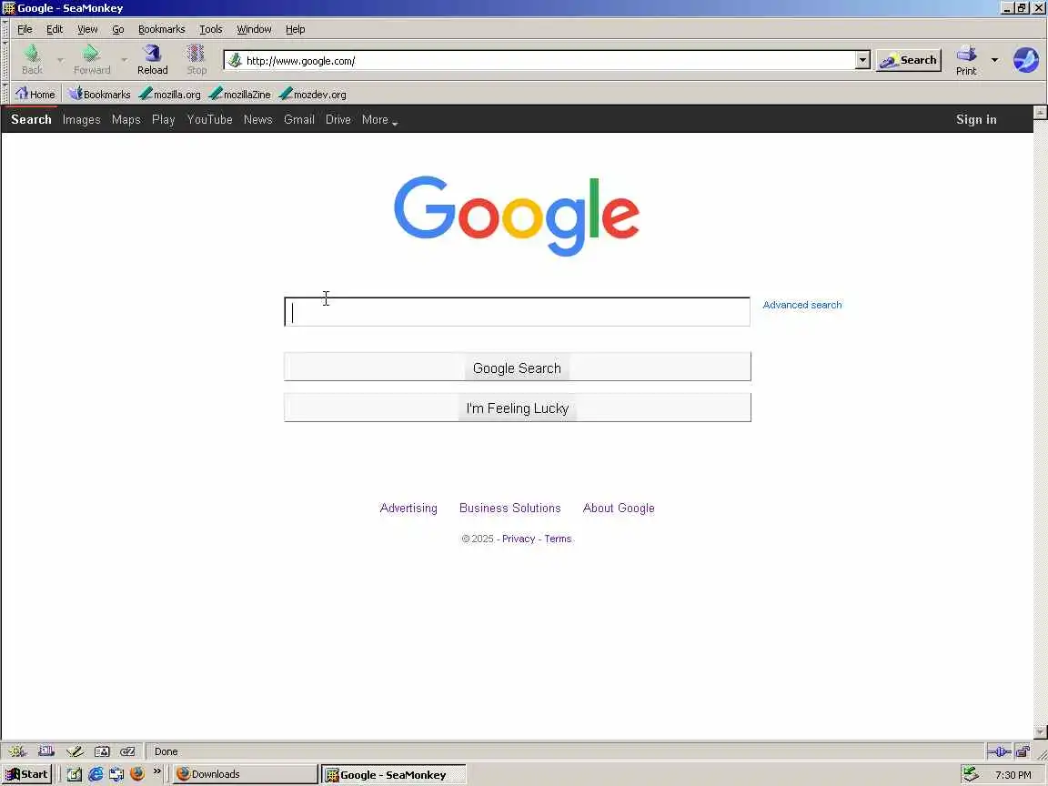Viewport: 1048px width, 786px height.
Task: Click the first Quick Launch notepad icon
Action: coord(75,774)
